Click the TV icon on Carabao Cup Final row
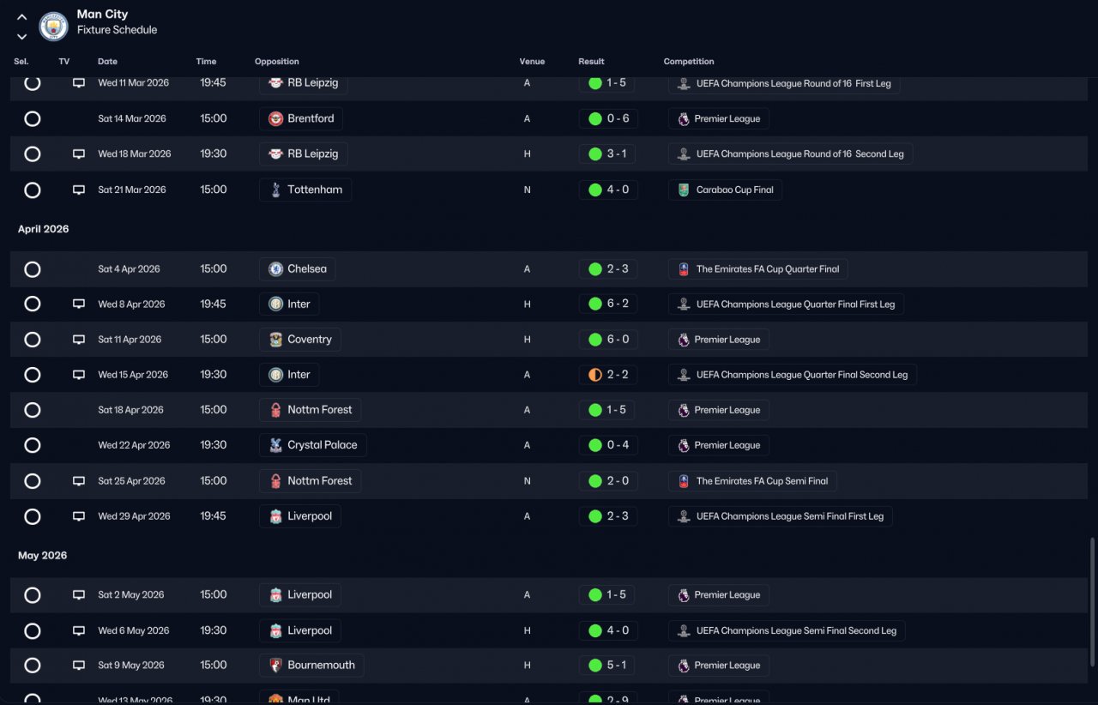Image resolution: width=1098 pixels, height=705 pixels. click(x=79, y=190)
